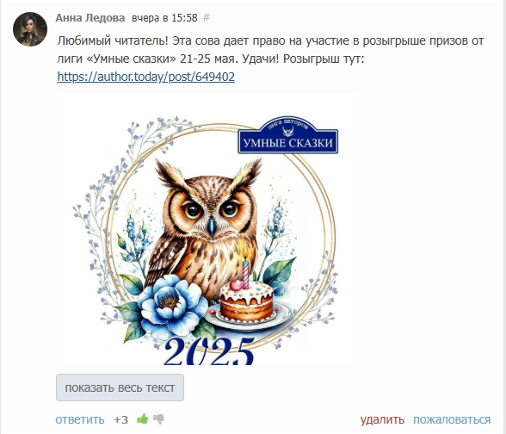Screen dimensions: 506x434
Task: Expand comment via показать весь текст
Action: click(120, 387)
